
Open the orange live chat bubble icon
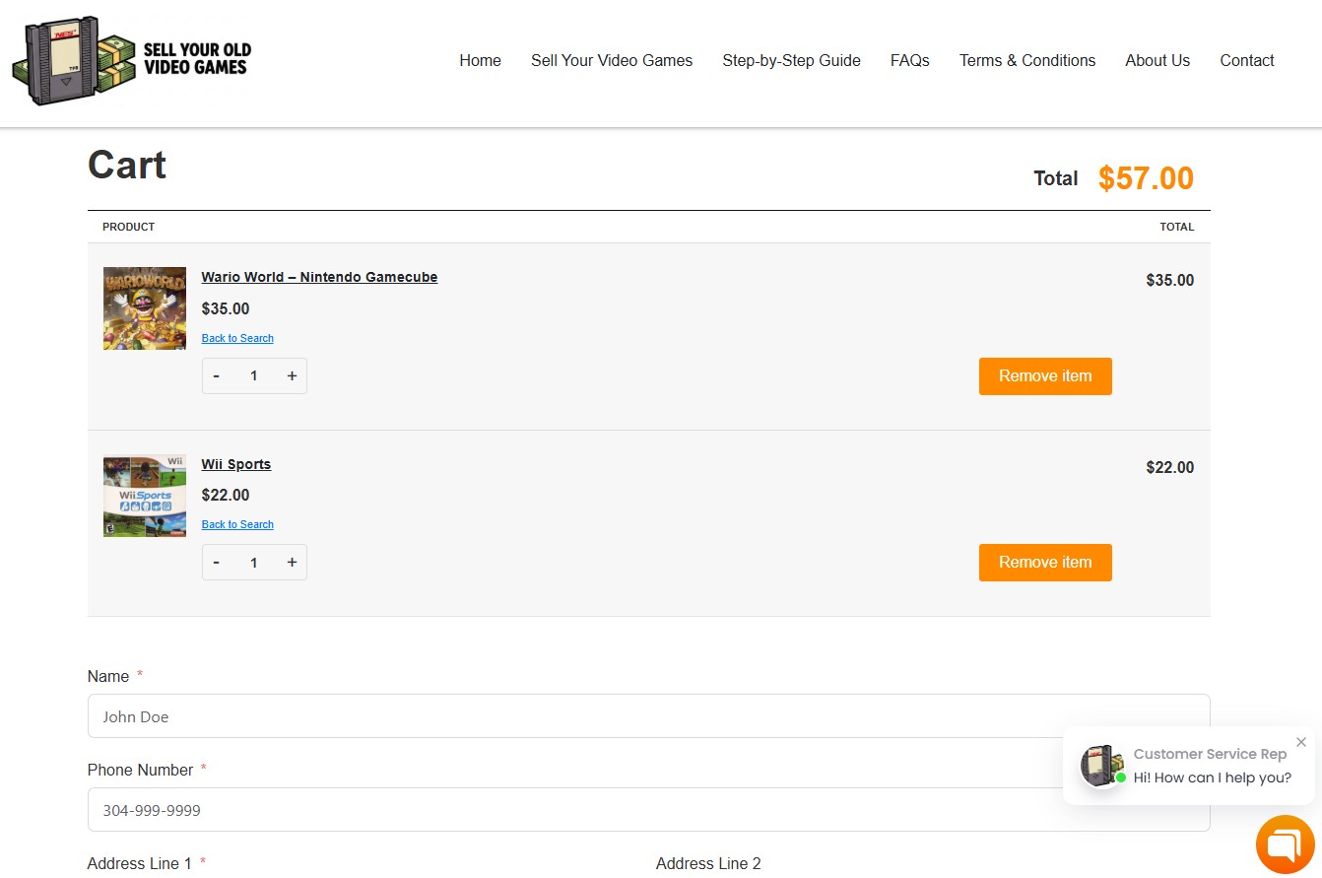[x=1286, y=844]
